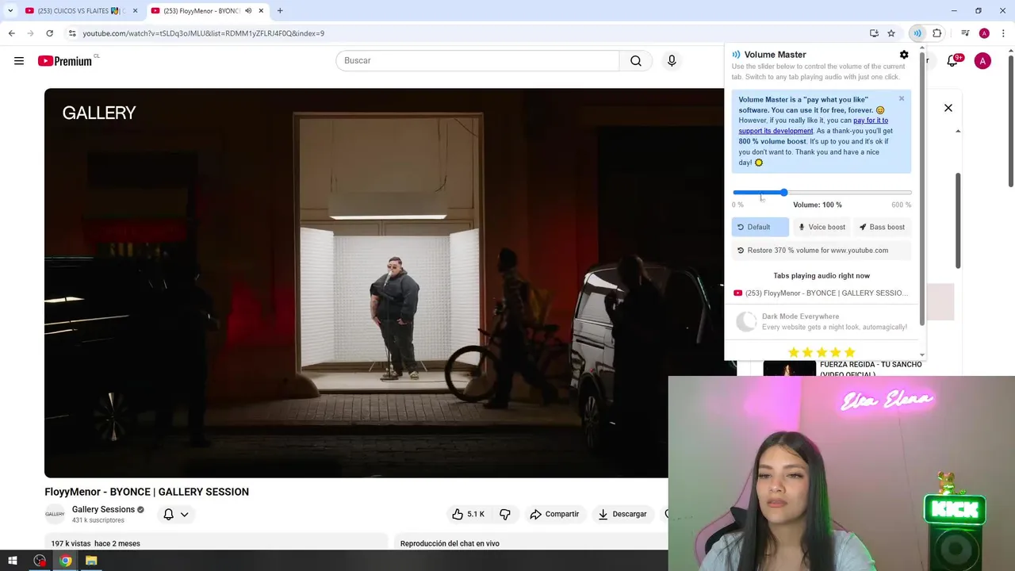Click the five-star rating row
This screenshot has width=1015, height=571.
tap(822, 352)
